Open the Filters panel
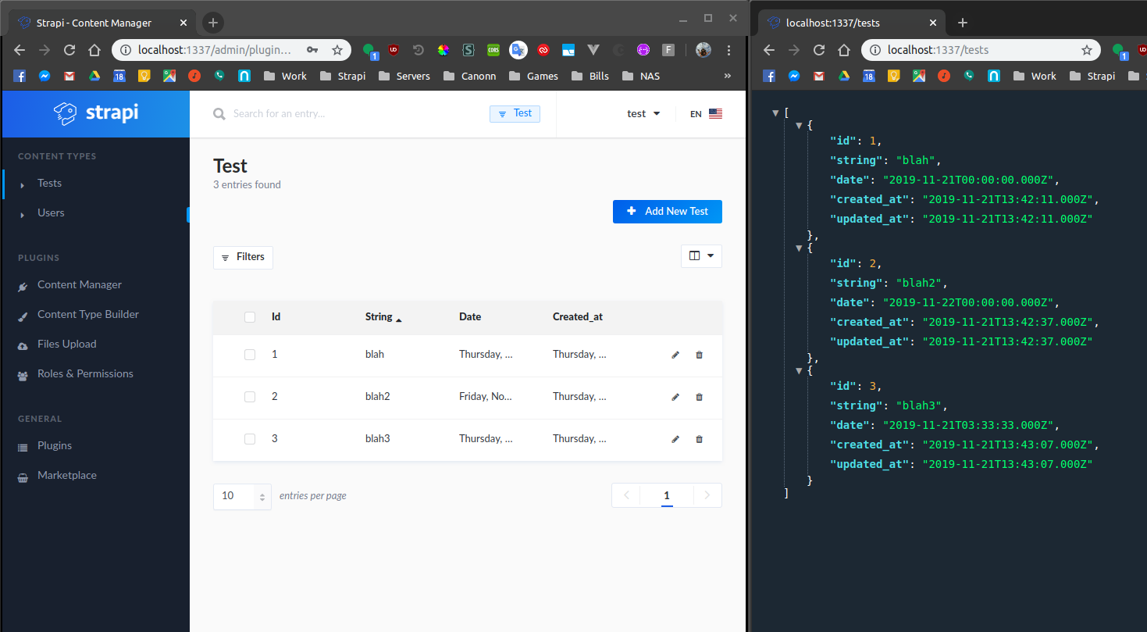 (x=243, y=257)
